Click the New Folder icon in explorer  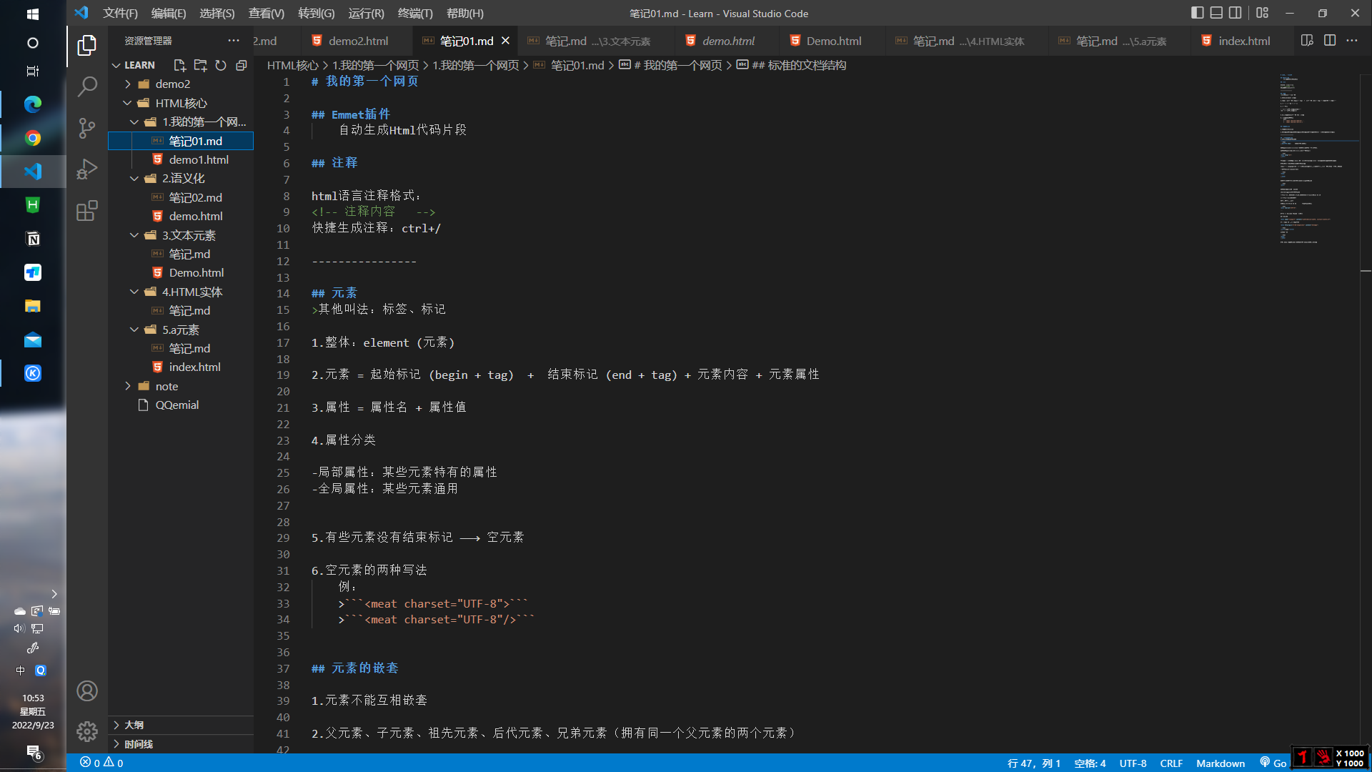[x=200, y=65]
